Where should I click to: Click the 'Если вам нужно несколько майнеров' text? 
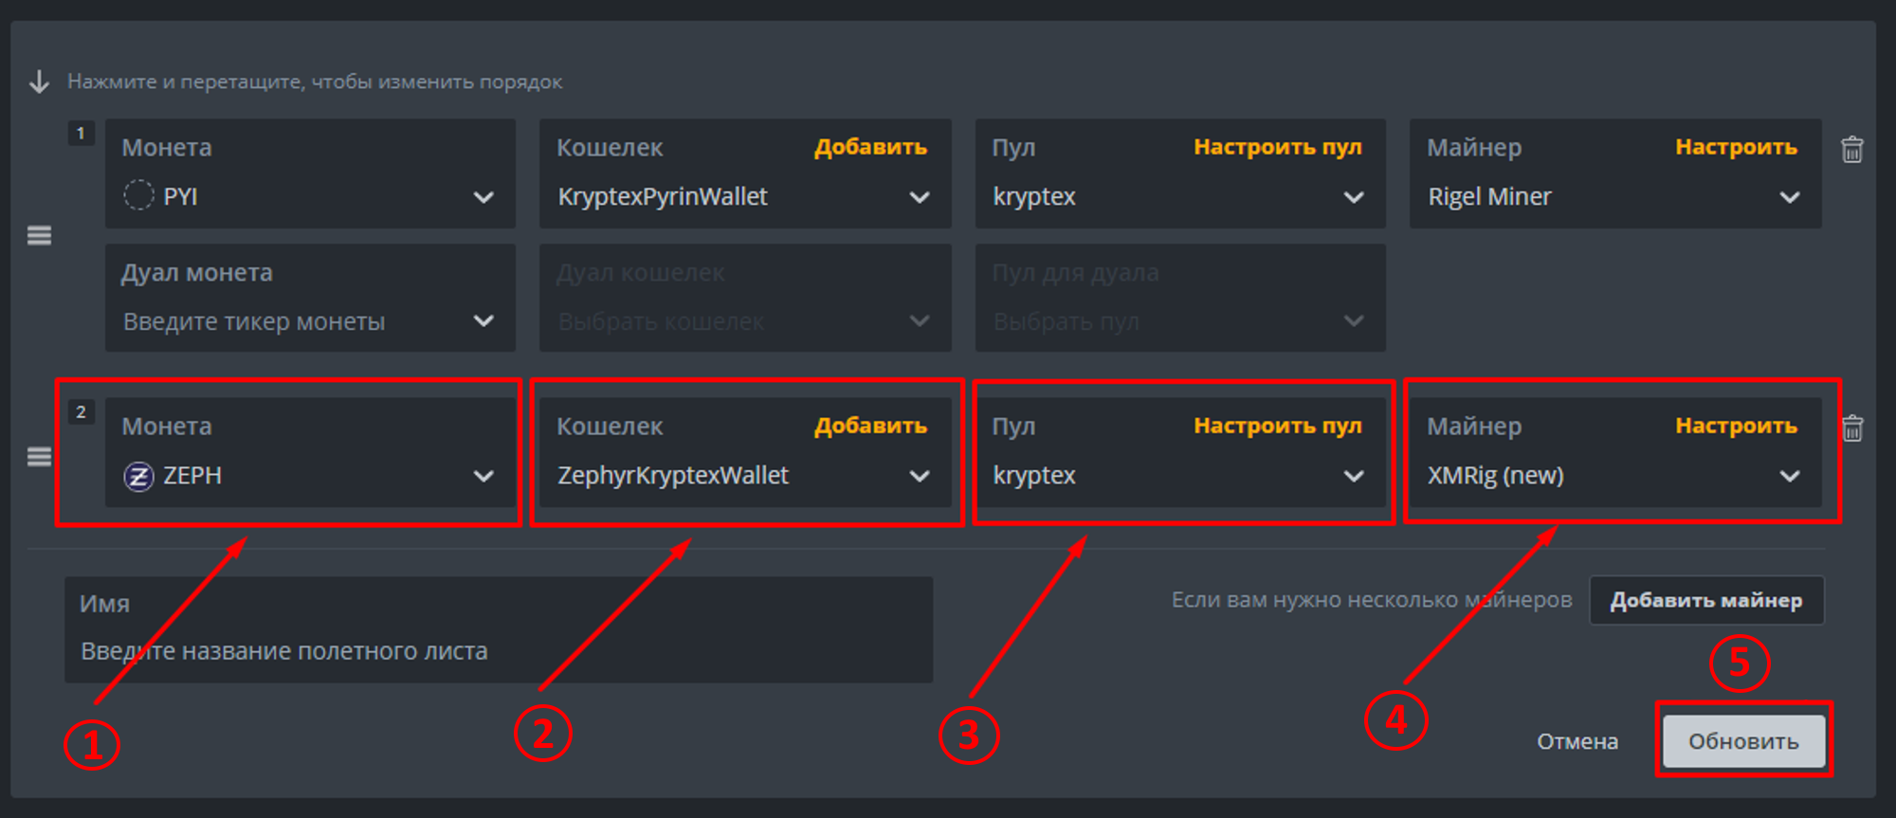(1372, 600)
